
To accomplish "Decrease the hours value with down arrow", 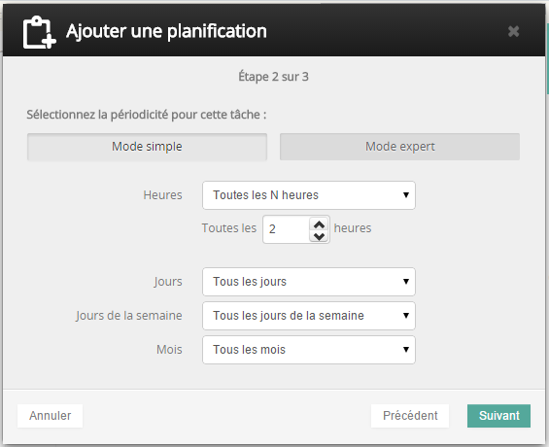I will pyautogui.click(x=319, y=236).
